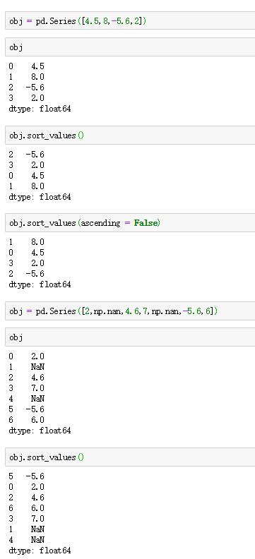Click the pd.Series([4.5,8,-5.6,2]) code cell
The width and height of the screenshot is (255, 559).
[x=130, y=20]
